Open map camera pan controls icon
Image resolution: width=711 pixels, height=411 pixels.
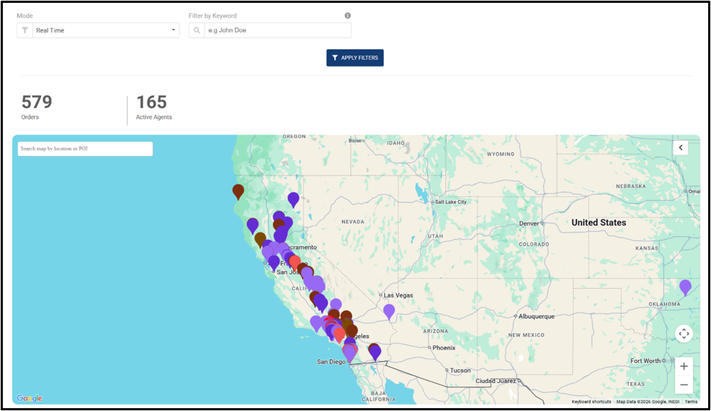pos(684,334)
